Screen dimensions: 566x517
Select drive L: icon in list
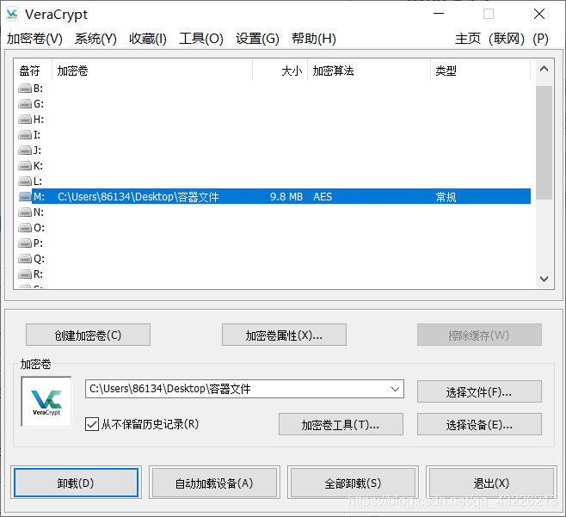click(x=25, y=182)
